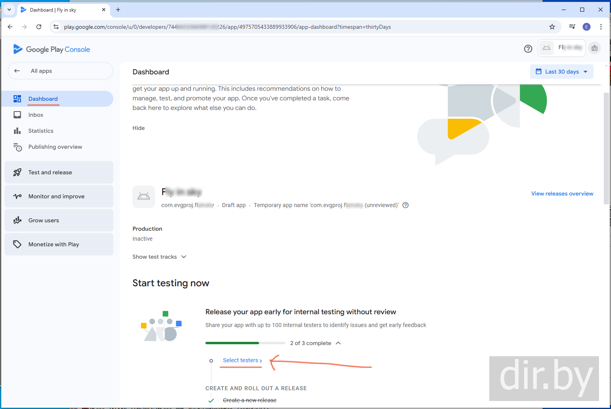Open the app selector button in header

pyautogui.click(x=562, y=48)
